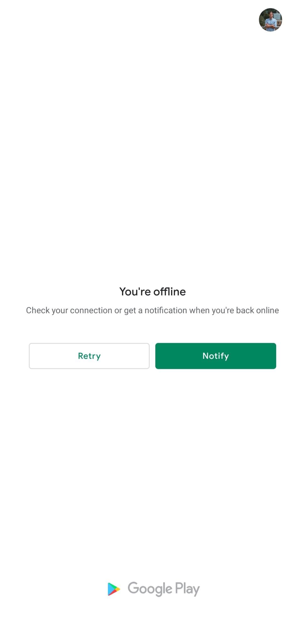Click the filled green Notify button
305x644 pixels.
click(216, 356)
